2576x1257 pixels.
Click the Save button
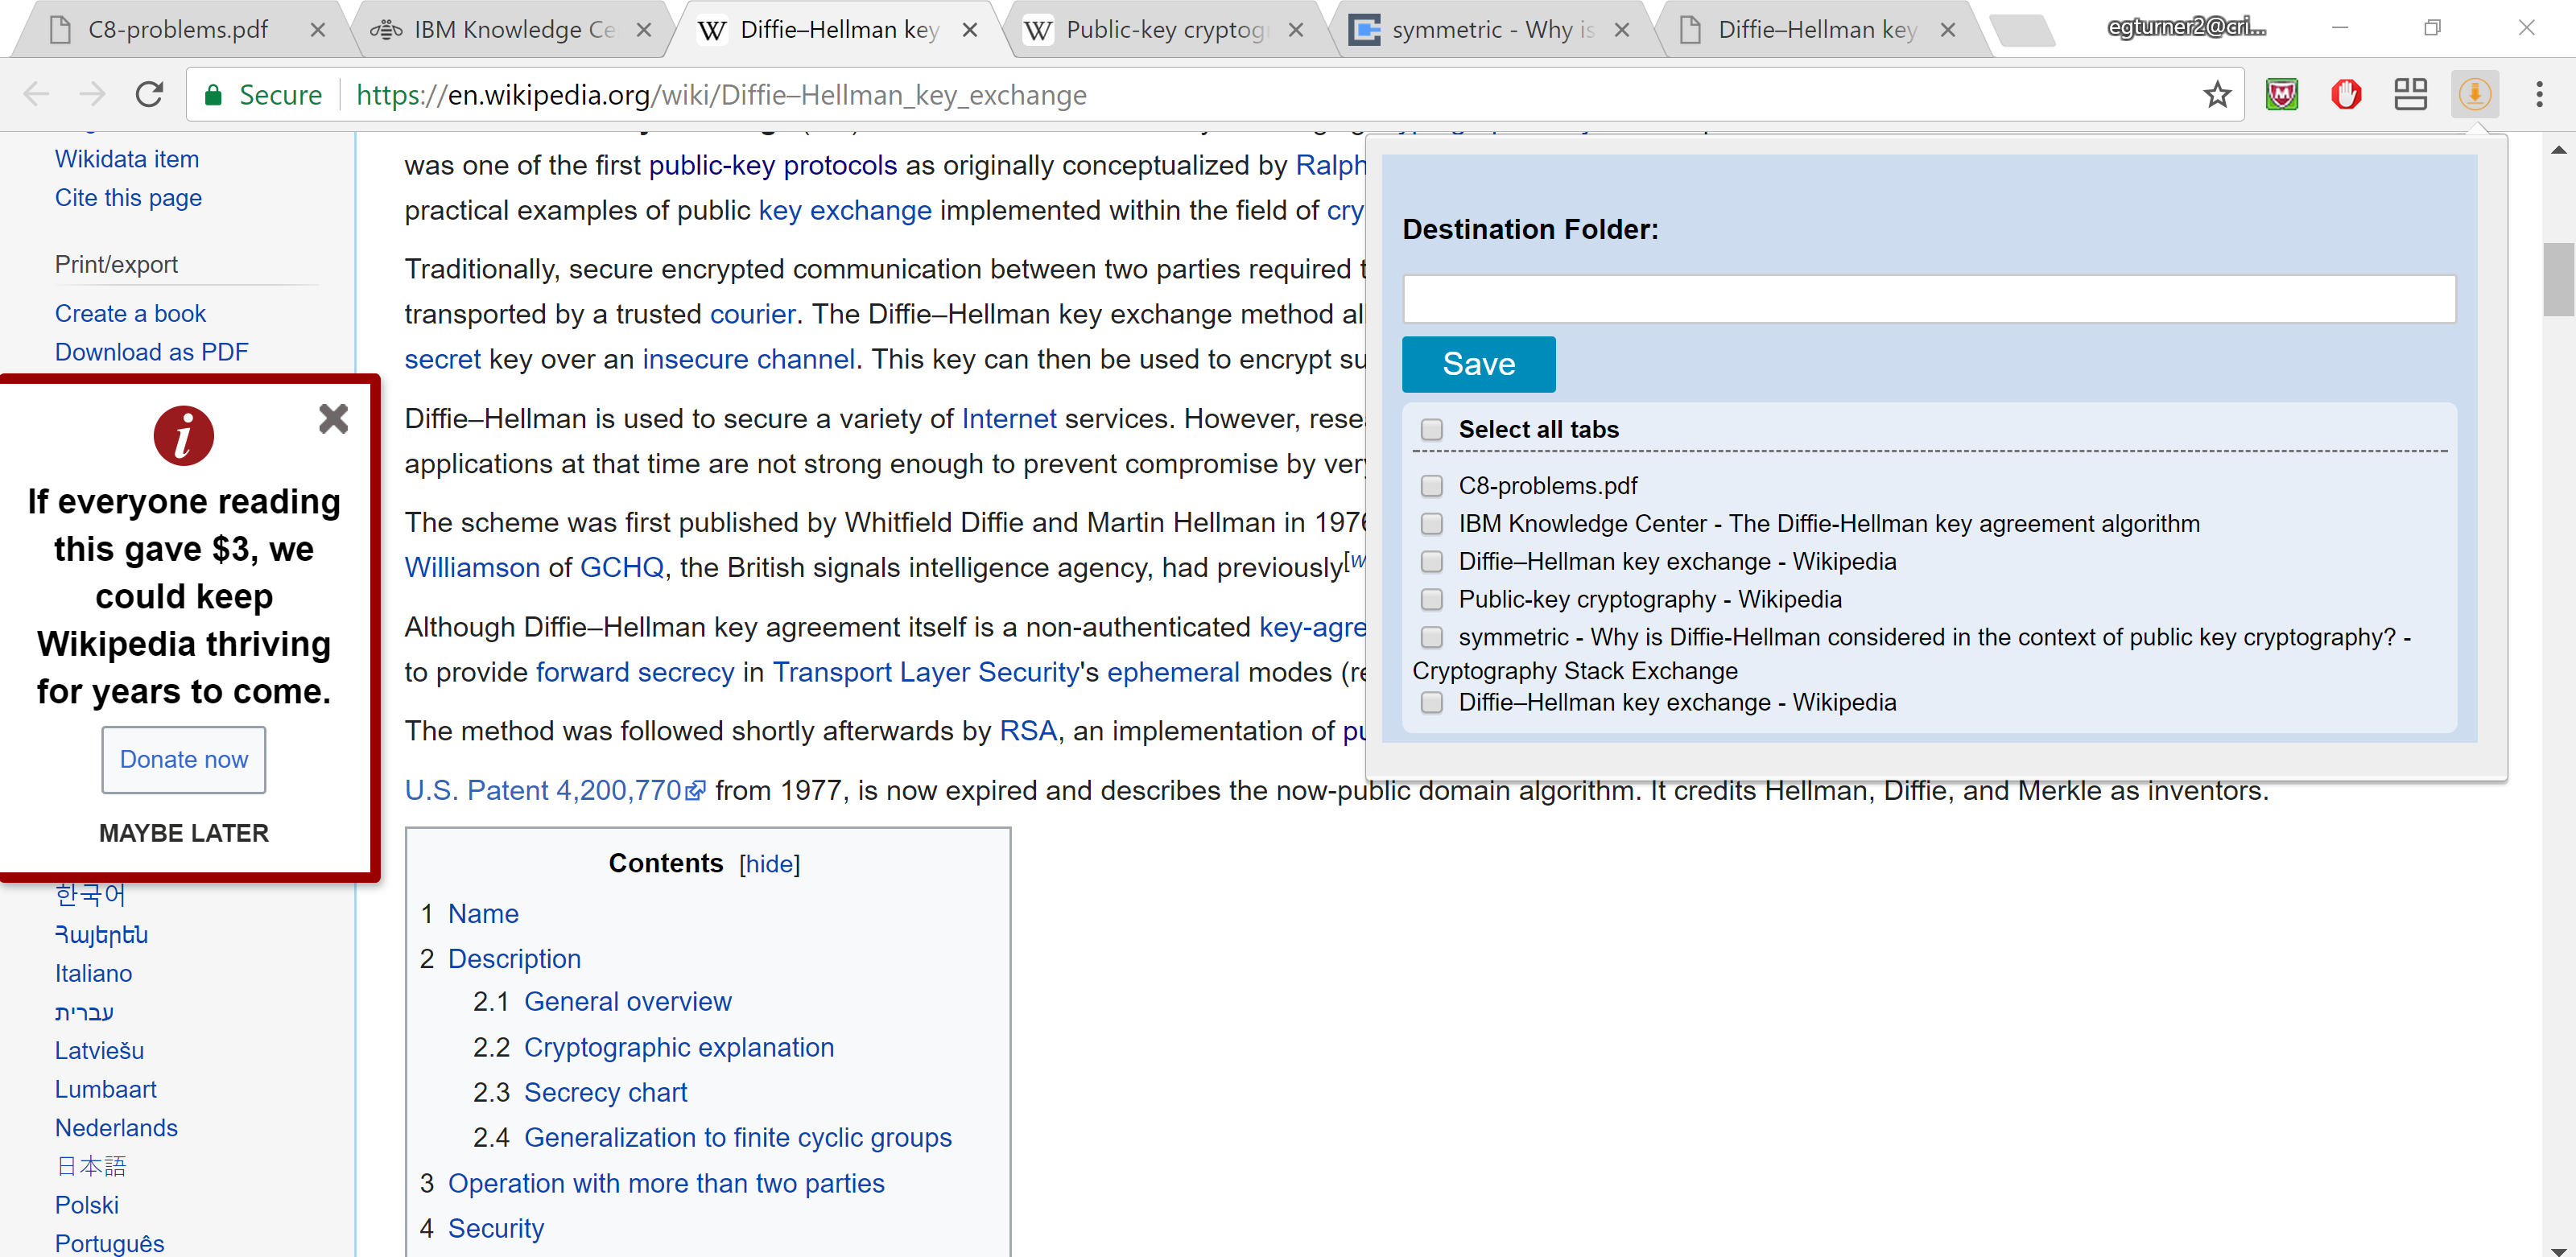coord(1478,365)
